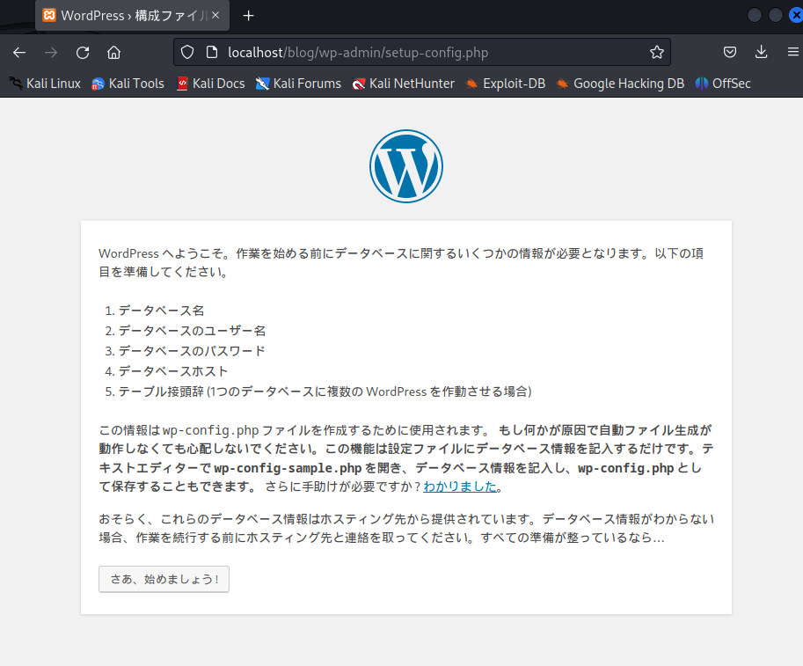Open Exploit-DB bookmark

pyautogui.click(x=505, y=84)
